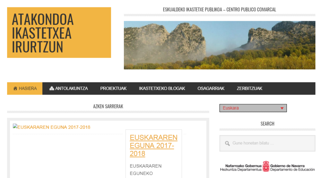Open the Osagarriak menu

pyautogui.click(x=211, y=89)
